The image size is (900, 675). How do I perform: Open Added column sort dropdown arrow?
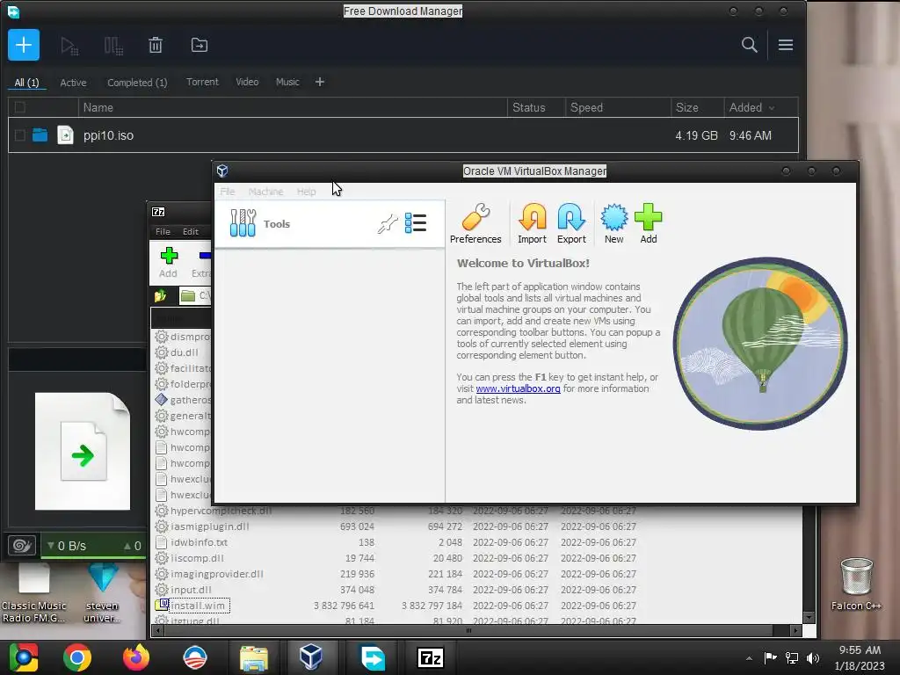(772, 108)
